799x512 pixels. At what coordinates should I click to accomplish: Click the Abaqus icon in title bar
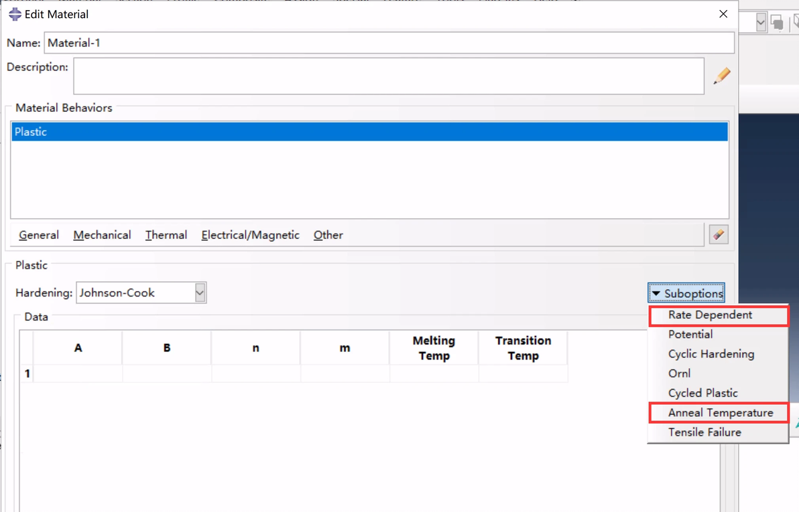point(15,14)
